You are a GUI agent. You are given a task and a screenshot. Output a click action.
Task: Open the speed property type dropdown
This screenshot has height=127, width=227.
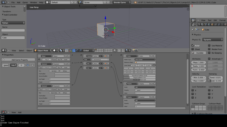click(13, 65)
